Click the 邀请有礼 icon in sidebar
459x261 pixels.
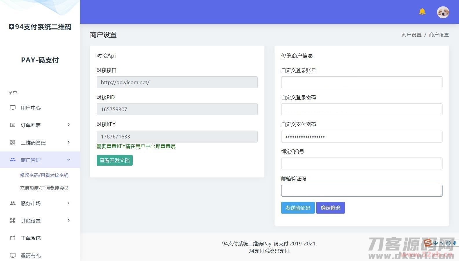point(13,255)
